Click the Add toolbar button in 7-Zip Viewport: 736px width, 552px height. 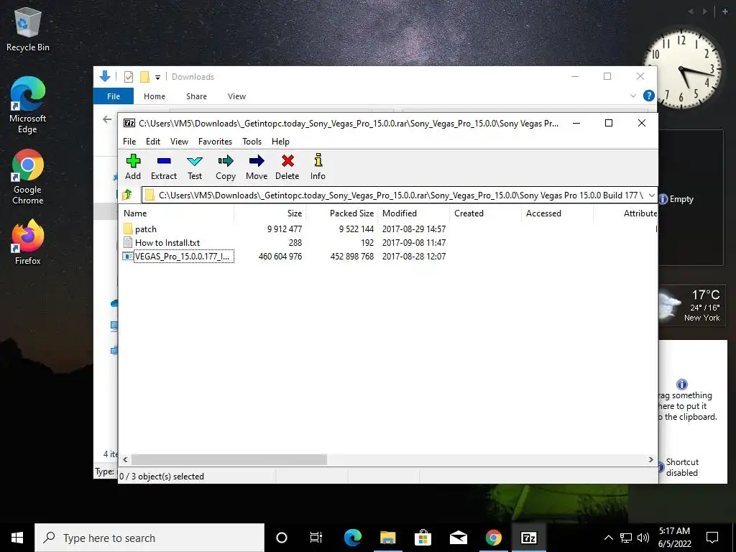(133, 167)
